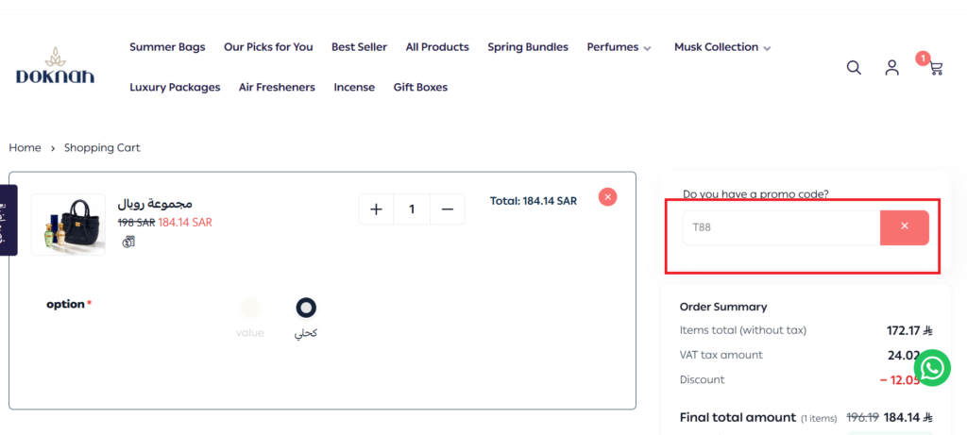Image resolution: width=967 pixels, height=435 pixels.
Task: Click the Doknah logo
Action: pyautogui.click(x=56, y=66)
